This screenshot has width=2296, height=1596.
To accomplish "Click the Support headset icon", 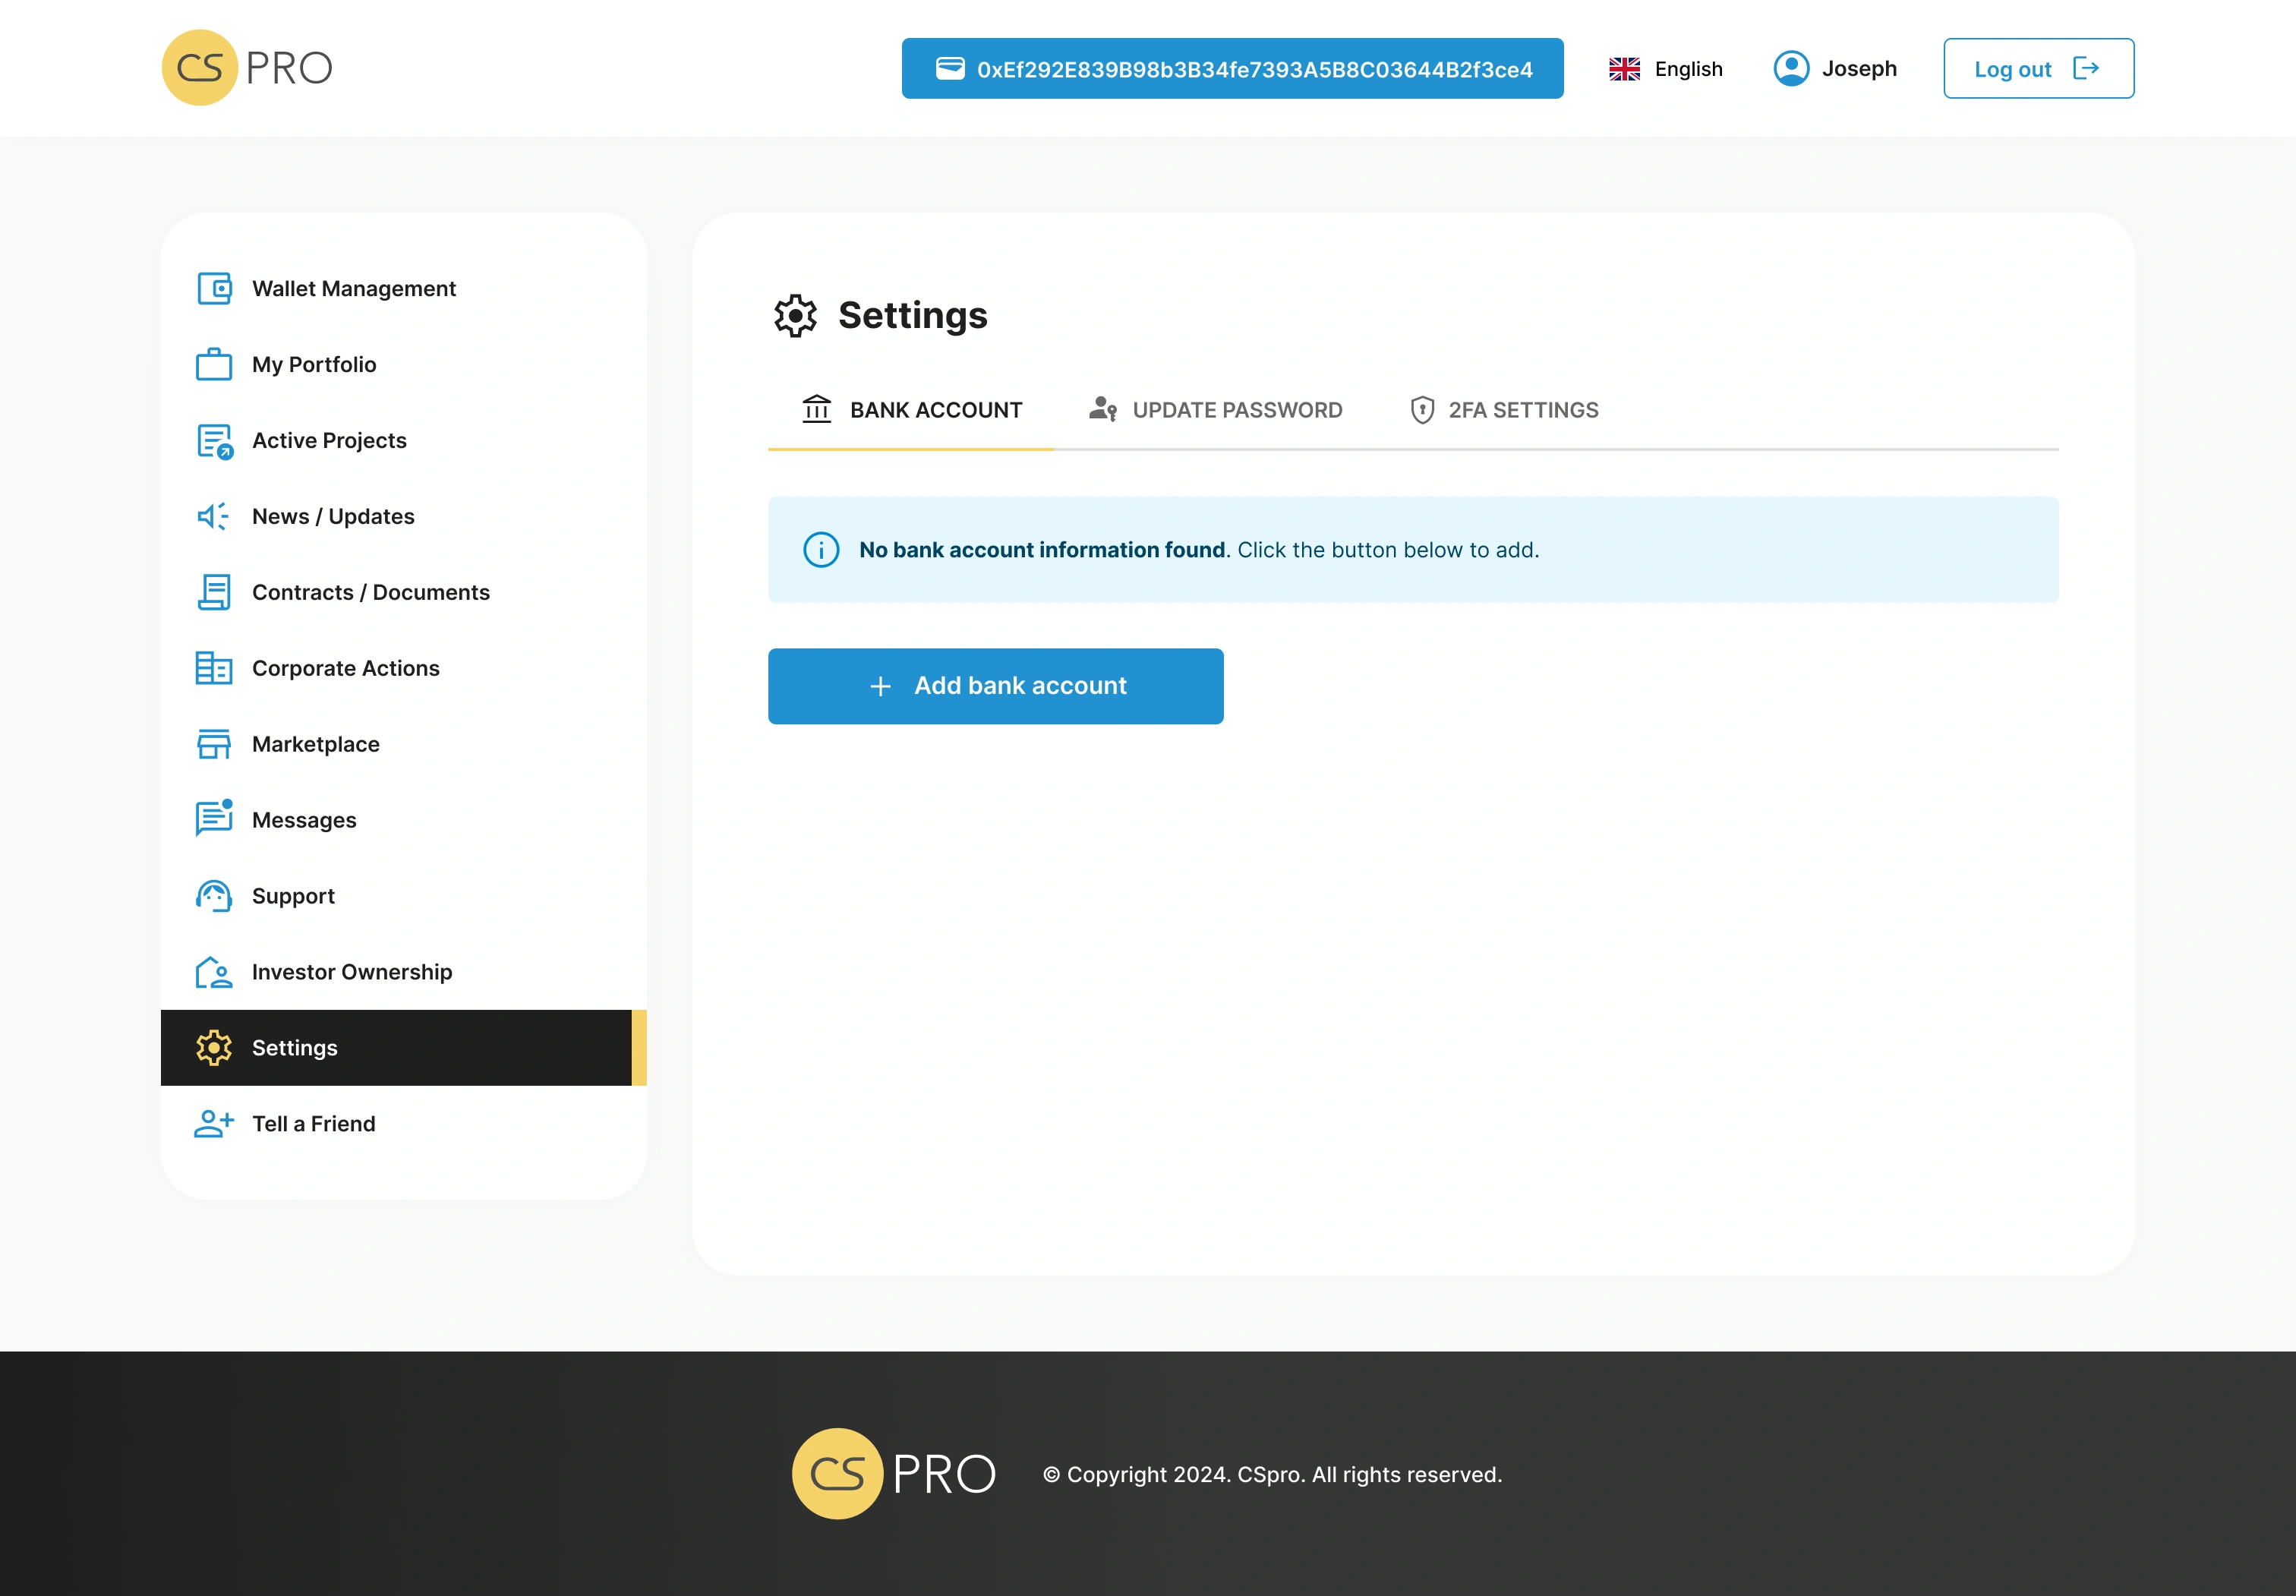I will (214, 896).
